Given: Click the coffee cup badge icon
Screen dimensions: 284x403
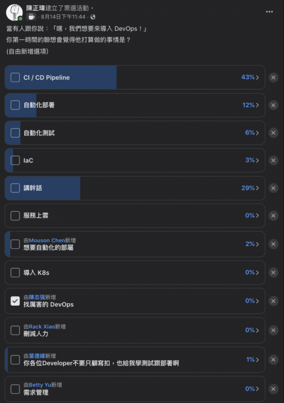Looking at the screenshot, I should pyautogui.click(x=31, y=17).
